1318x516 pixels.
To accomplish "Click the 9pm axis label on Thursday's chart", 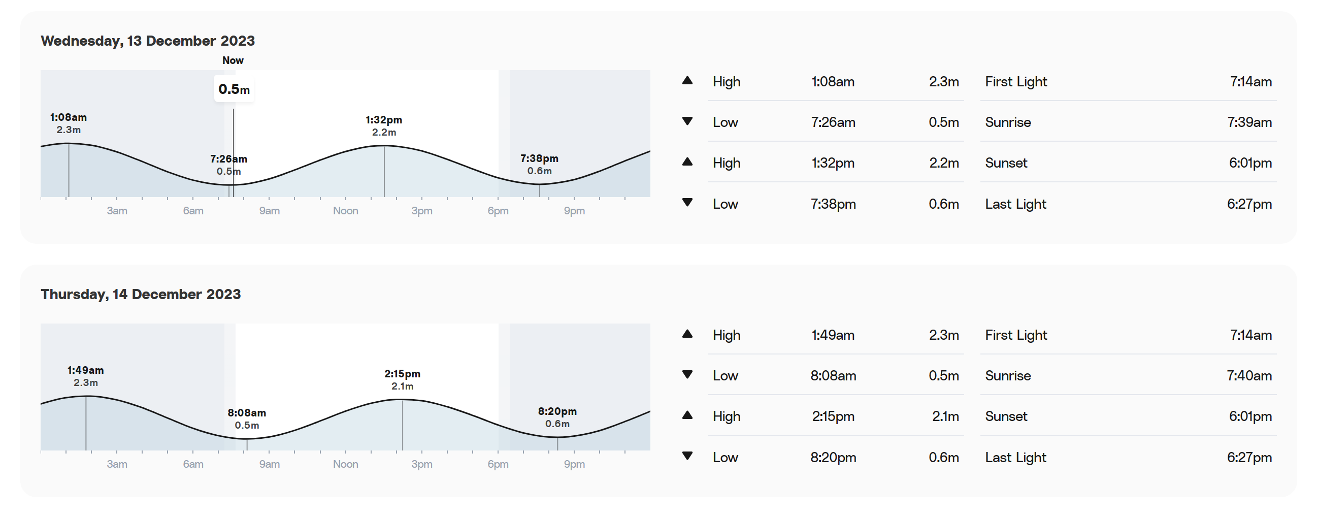I will click(574, 464).
